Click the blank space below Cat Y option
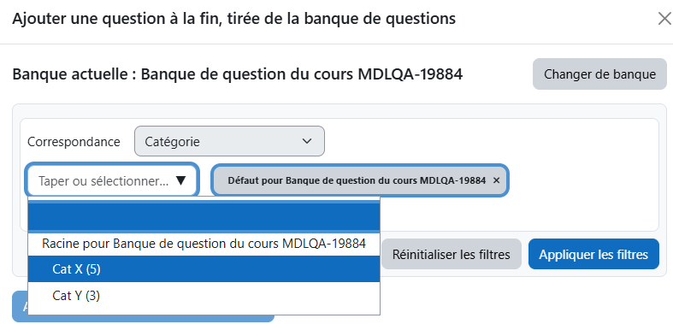The width and height of the screenshot is (673, 324). click(x=204, y=311)
